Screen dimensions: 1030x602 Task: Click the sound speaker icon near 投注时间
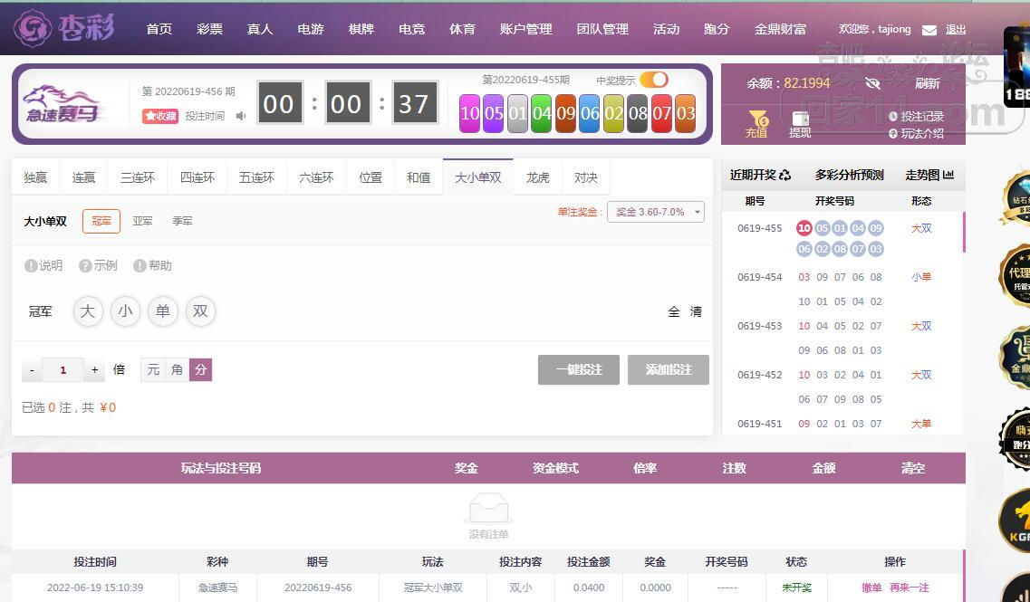pos(241,116)
